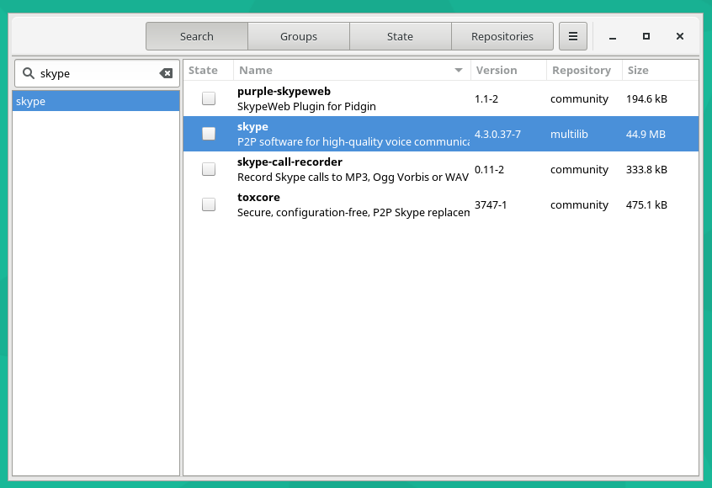The height and width of the screenshot is (488, 712).
Task: Open the Repositories tab
Action: coord(502,37)
